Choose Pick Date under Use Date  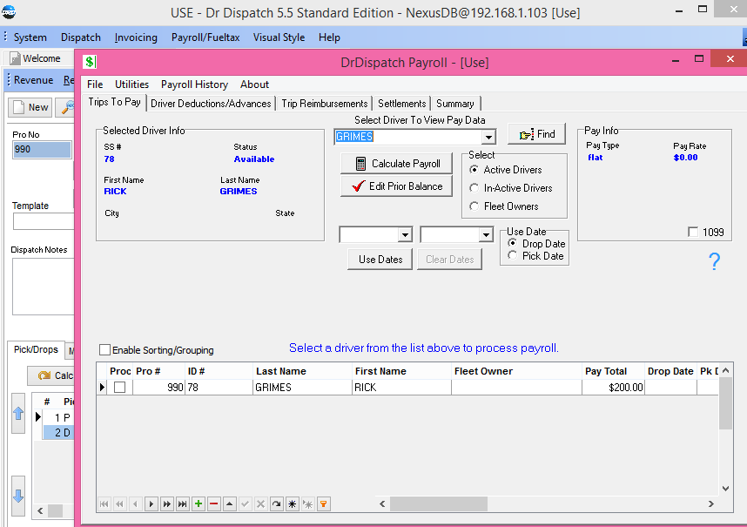512,255
